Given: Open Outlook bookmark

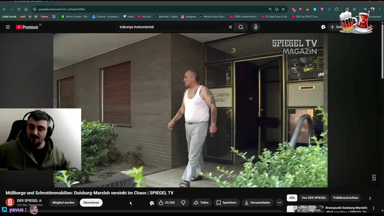Looking at the screenshot, I should click(106, 17).
